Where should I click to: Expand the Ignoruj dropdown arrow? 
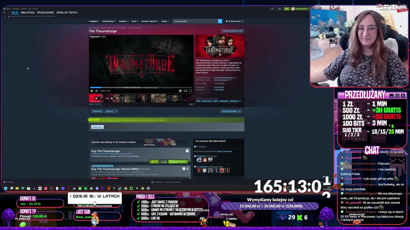pos(116,111)
